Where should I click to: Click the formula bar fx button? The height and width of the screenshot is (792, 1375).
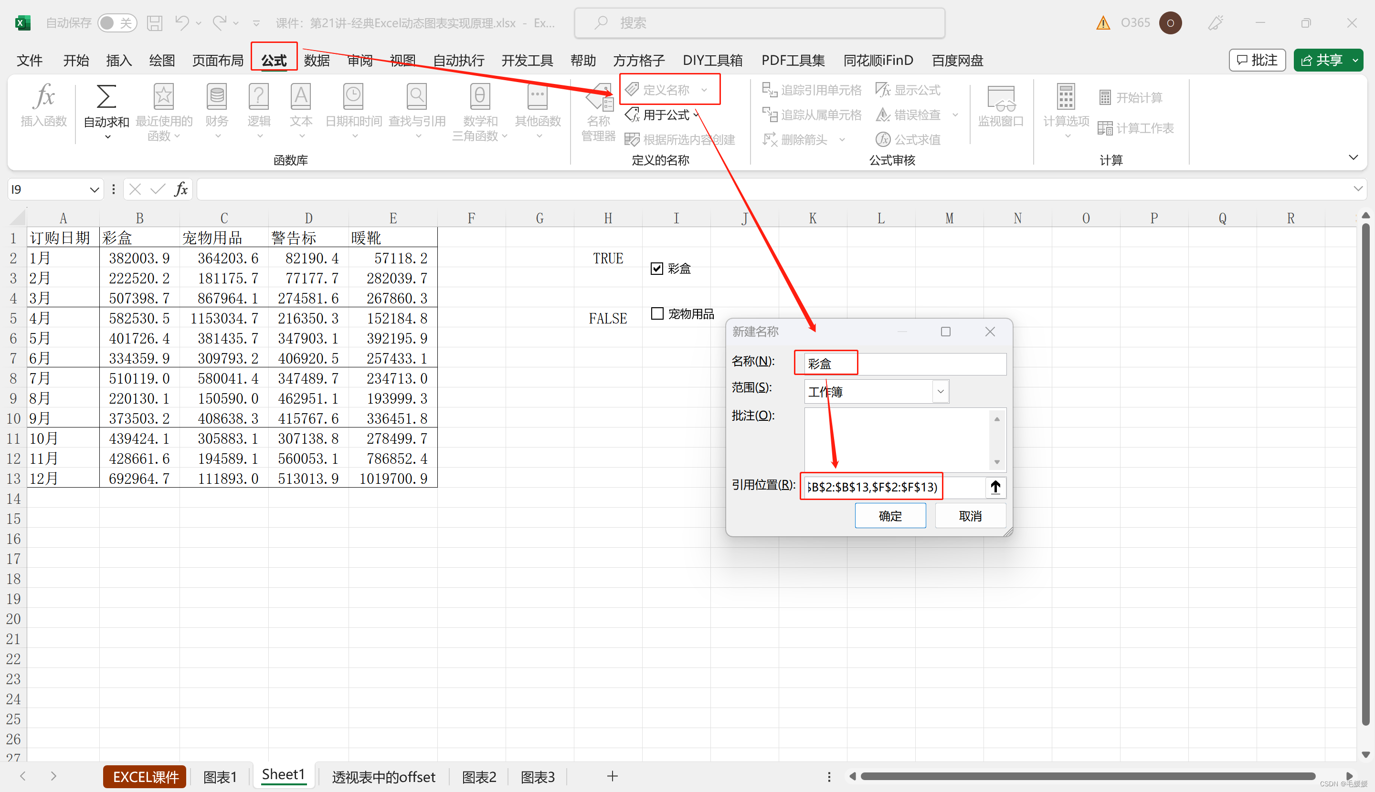pyautogui.click(x=181, y=189)
